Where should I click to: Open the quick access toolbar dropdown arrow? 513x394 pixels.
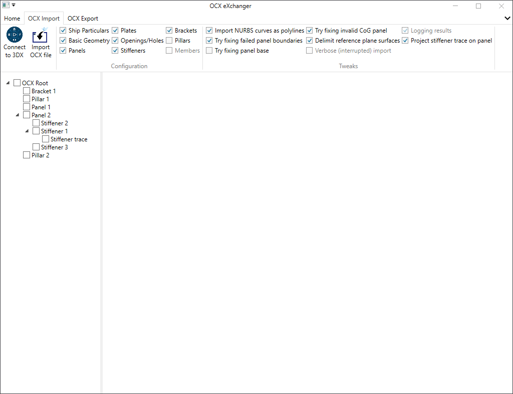click(14, 6)
